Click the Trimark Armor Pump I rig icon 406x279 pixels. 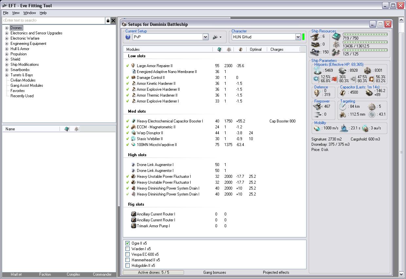[x=133, y=226]
